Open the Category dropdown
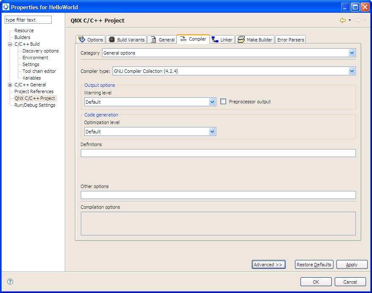The width and height of the screenshot is (372, 293). click(352, 53)
